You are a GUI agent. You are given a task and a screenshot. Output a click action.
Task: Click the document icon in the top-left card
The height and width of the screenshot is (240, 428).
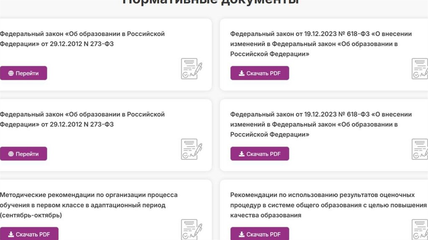pos(191,69)
